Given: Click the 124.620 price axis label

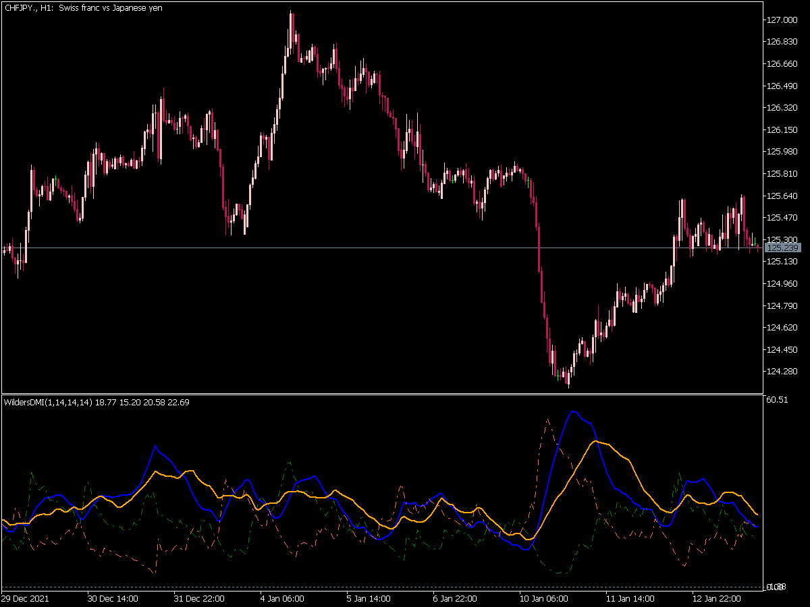Looking at the screenshot, I should pyautogui.click(x=783, y=328).
